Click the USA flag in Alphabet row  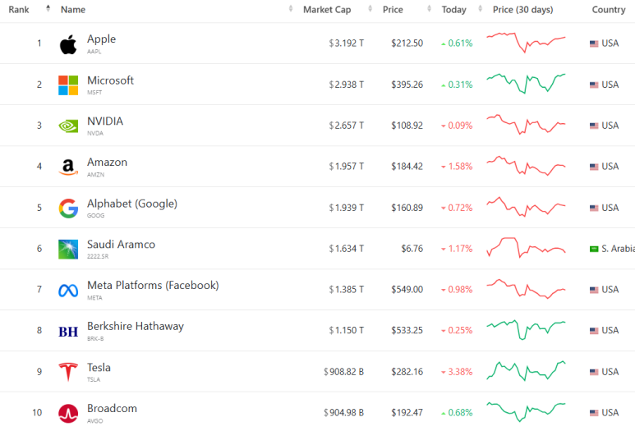[x=594, y=208]
